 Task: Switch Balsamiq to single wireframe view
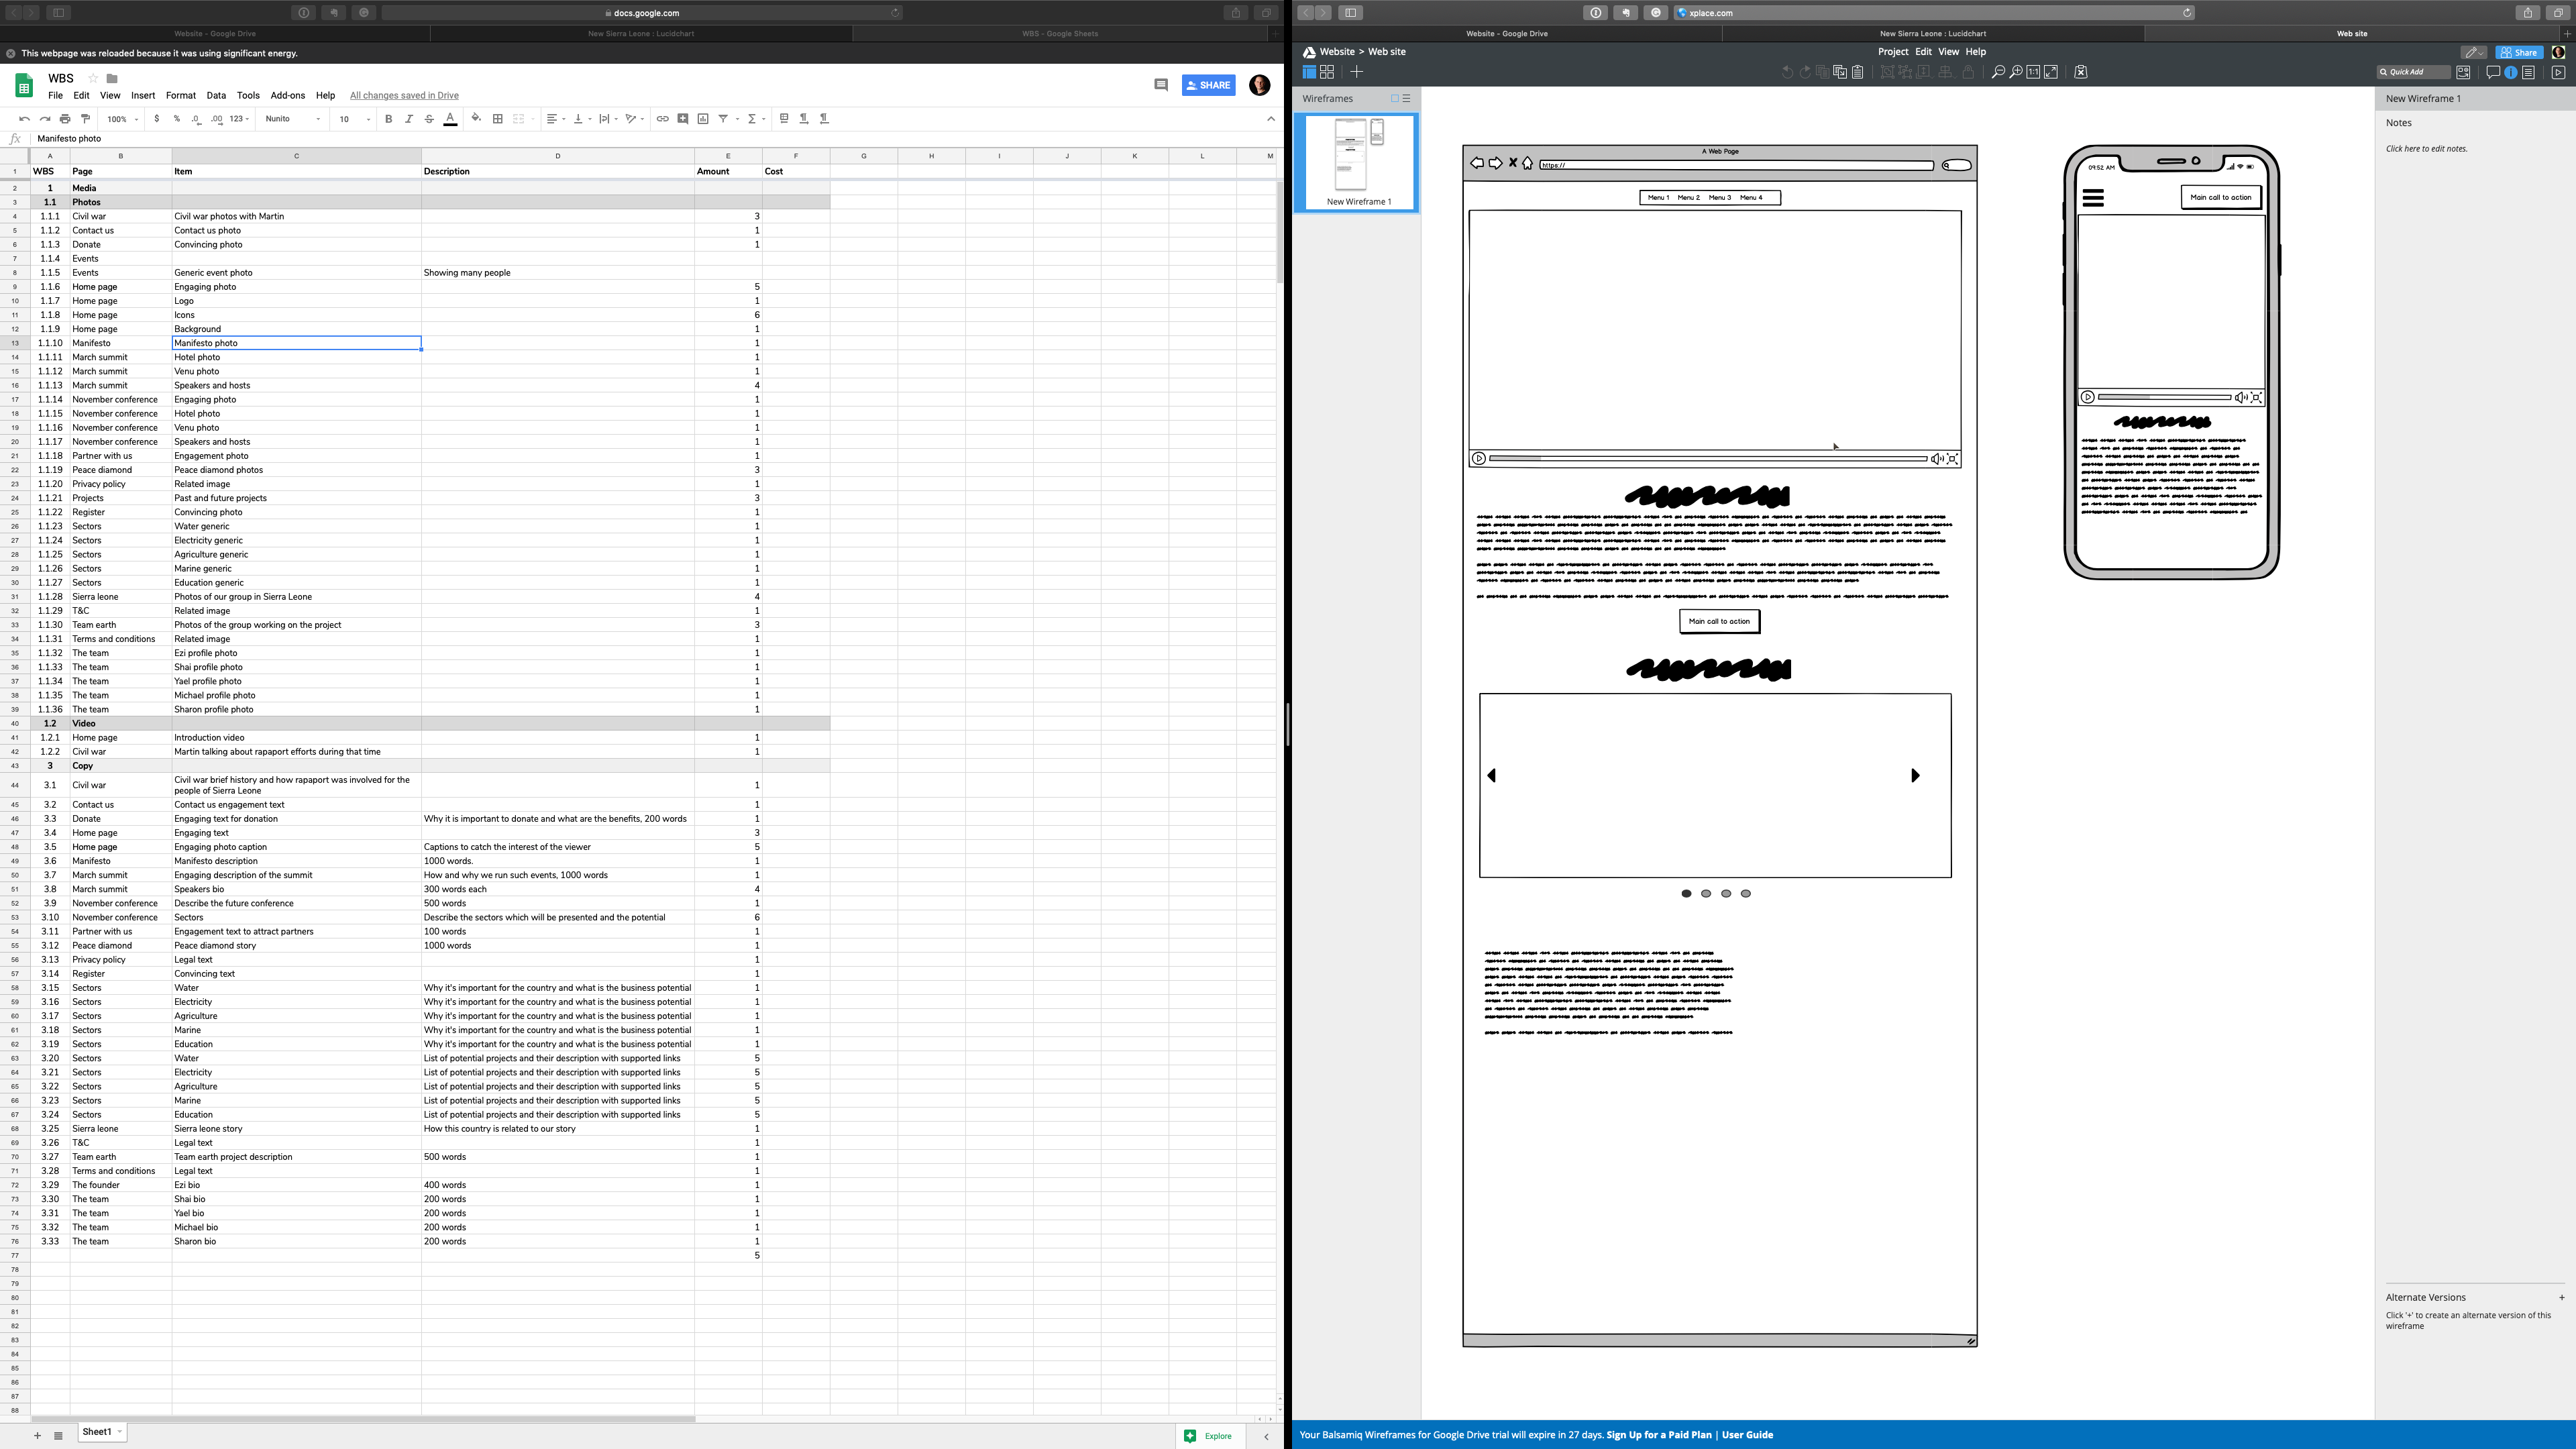pos(1309,72)
